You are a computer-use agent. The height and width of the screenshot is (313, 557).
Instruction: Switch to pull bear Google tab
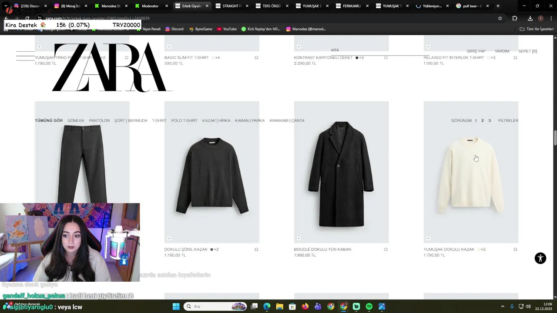[x=471, y=6]
